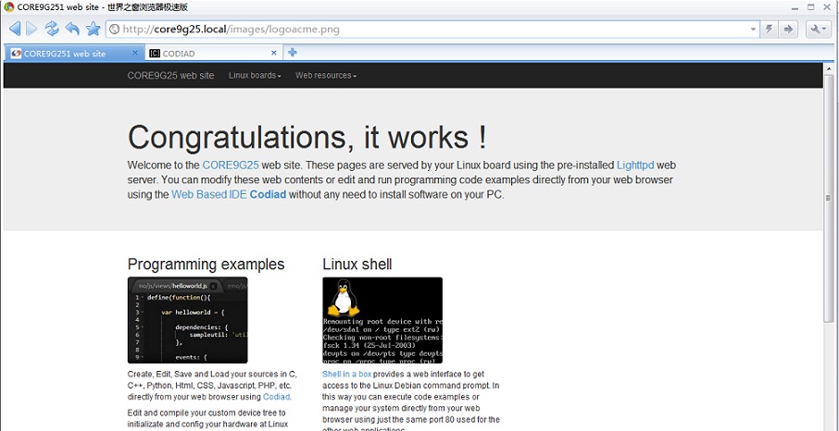The width and height of the screenshot is (839, 431).
Task: Bookmark the page with the star icon
Action: 94,29
